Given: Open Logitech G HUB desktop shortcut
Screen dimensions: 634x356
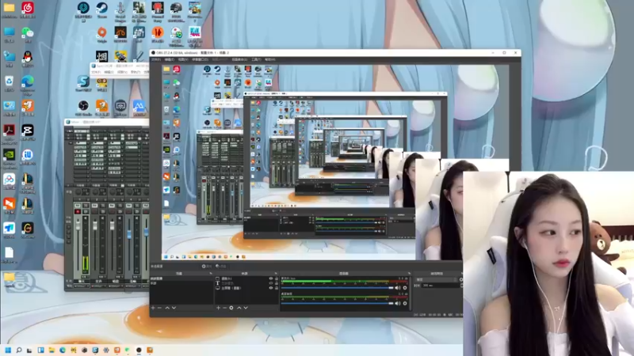Looking at the screenshot, I should [x=28, y=229].
